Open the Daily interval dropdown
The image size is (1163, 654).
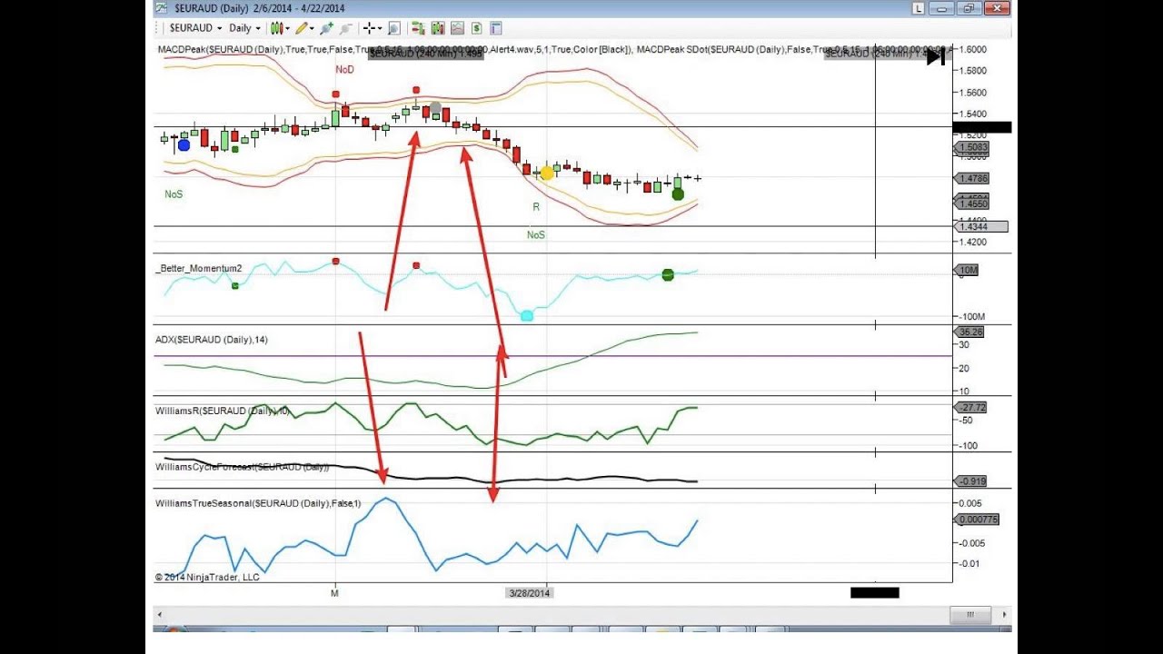(x=245, y=28)
